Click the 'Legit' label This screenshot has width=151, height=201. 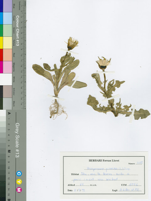tap(115, 190)
